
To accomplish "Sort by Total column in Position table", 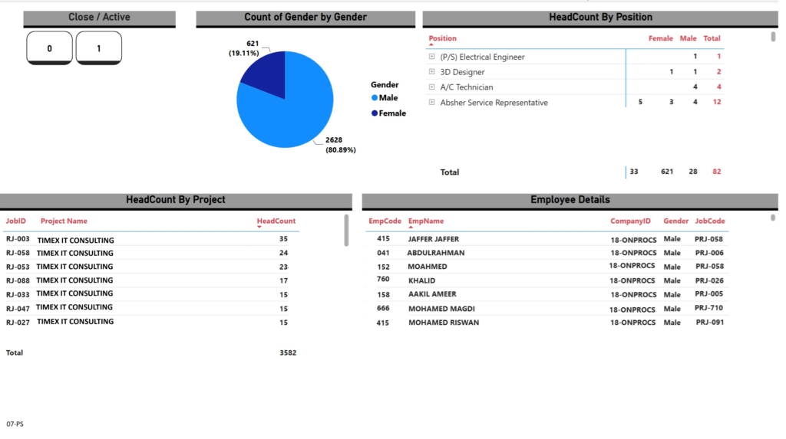I will click(712, 38).
